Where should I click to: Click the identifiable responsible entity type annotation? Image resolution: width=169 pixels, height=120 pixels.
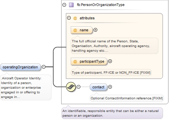coord(112,113)
